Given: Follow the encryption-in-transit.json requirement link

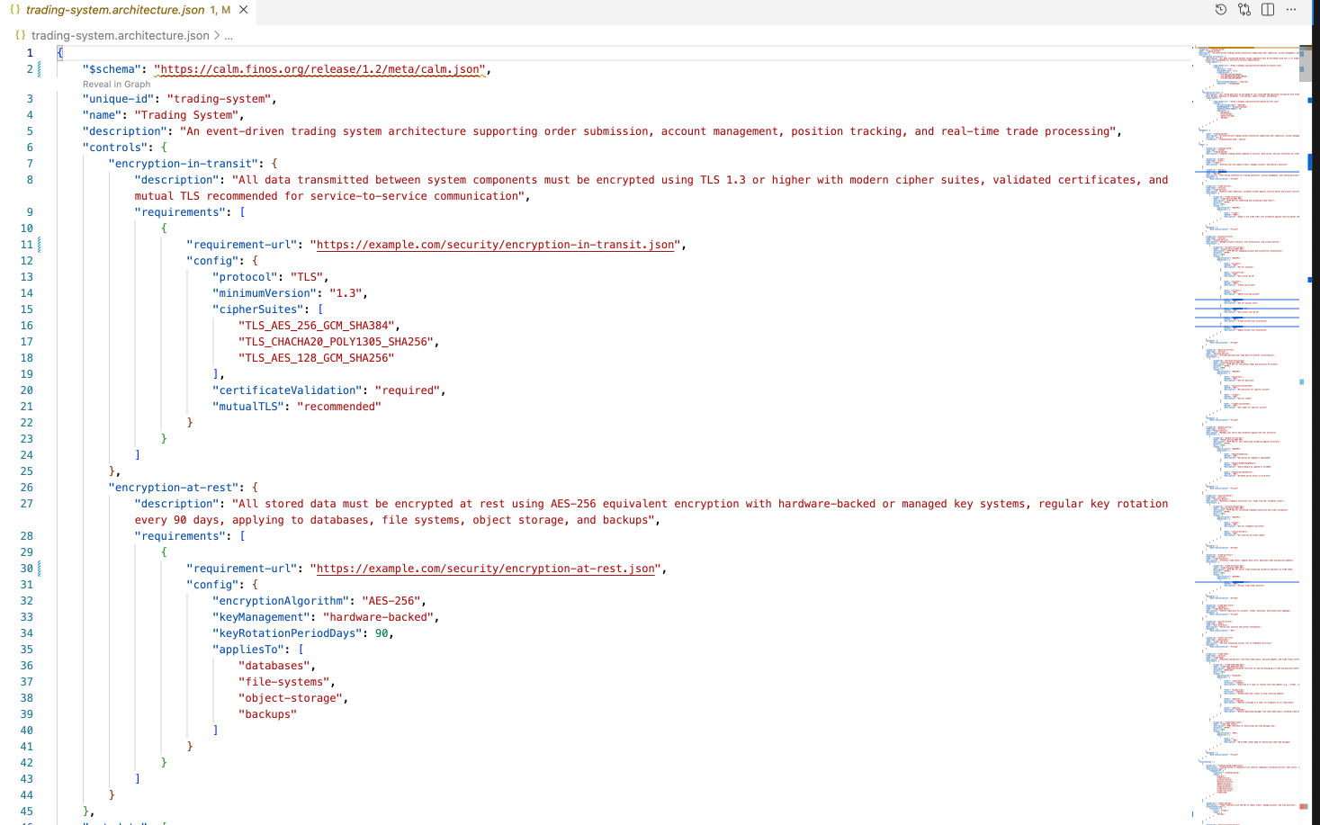Looking at the screenshot, I should point(495,245).
